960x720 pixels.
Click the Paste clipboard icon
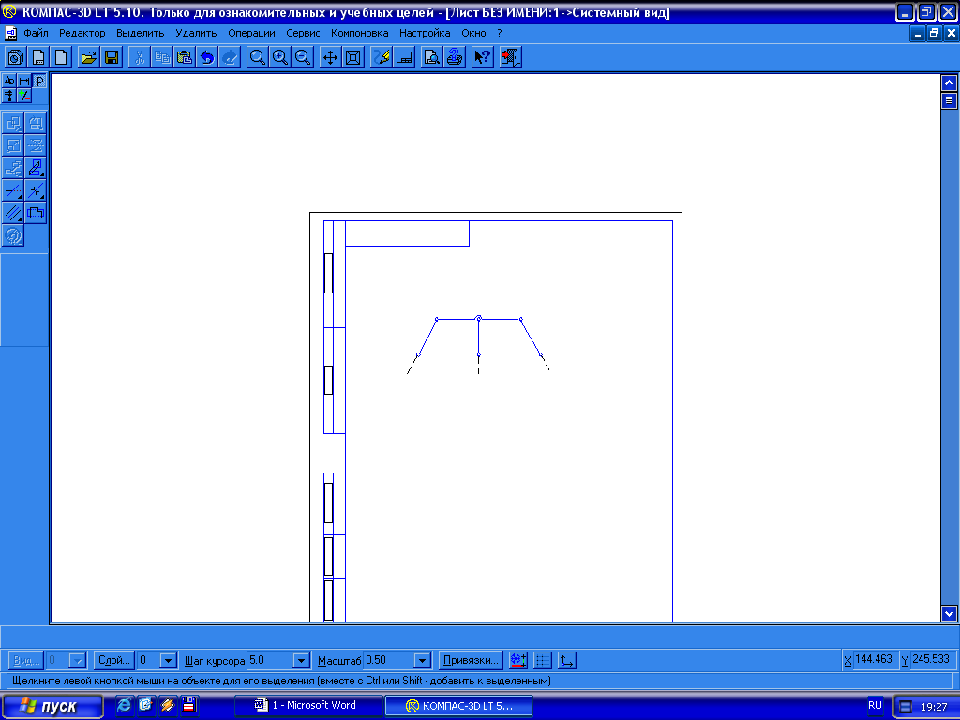pyautogui.click(x=185, y=57)
